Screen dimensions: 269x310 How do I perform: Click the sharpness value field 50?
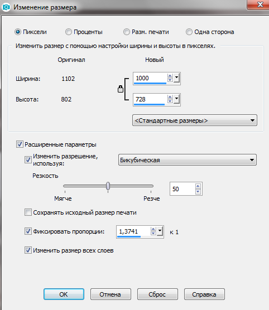(182, 189)
